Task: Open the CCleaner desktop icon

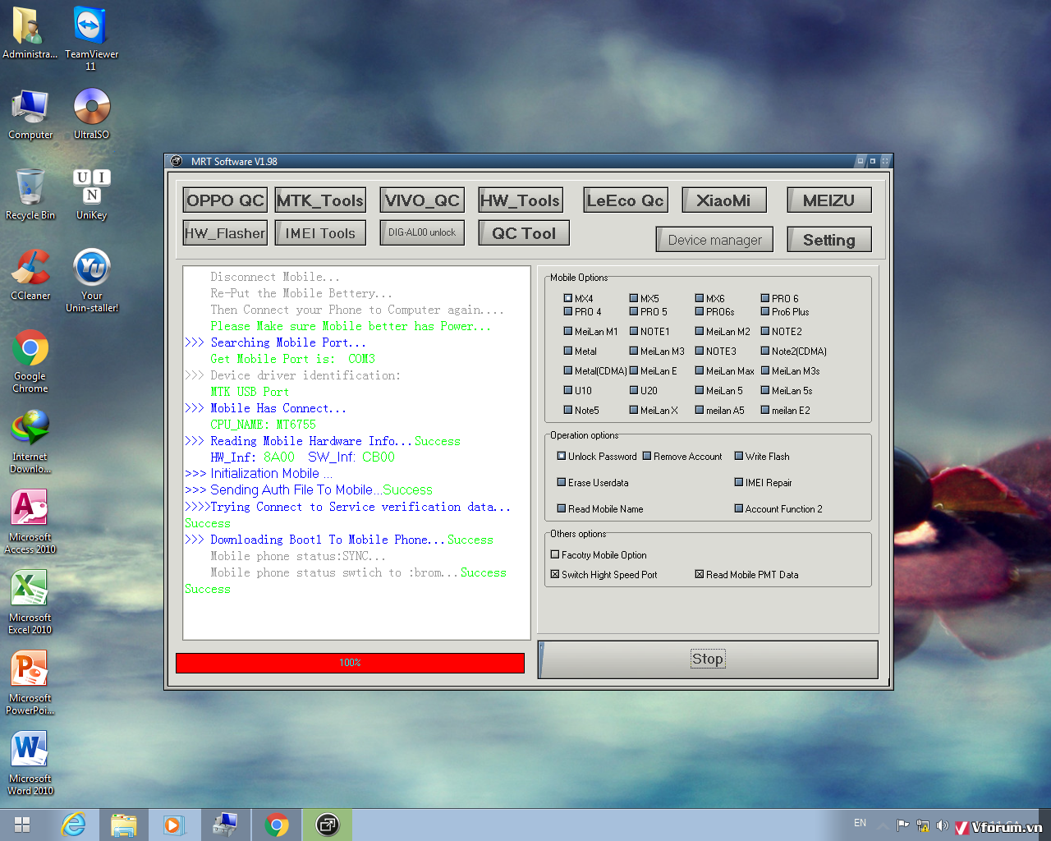Action: click(30, 274)
